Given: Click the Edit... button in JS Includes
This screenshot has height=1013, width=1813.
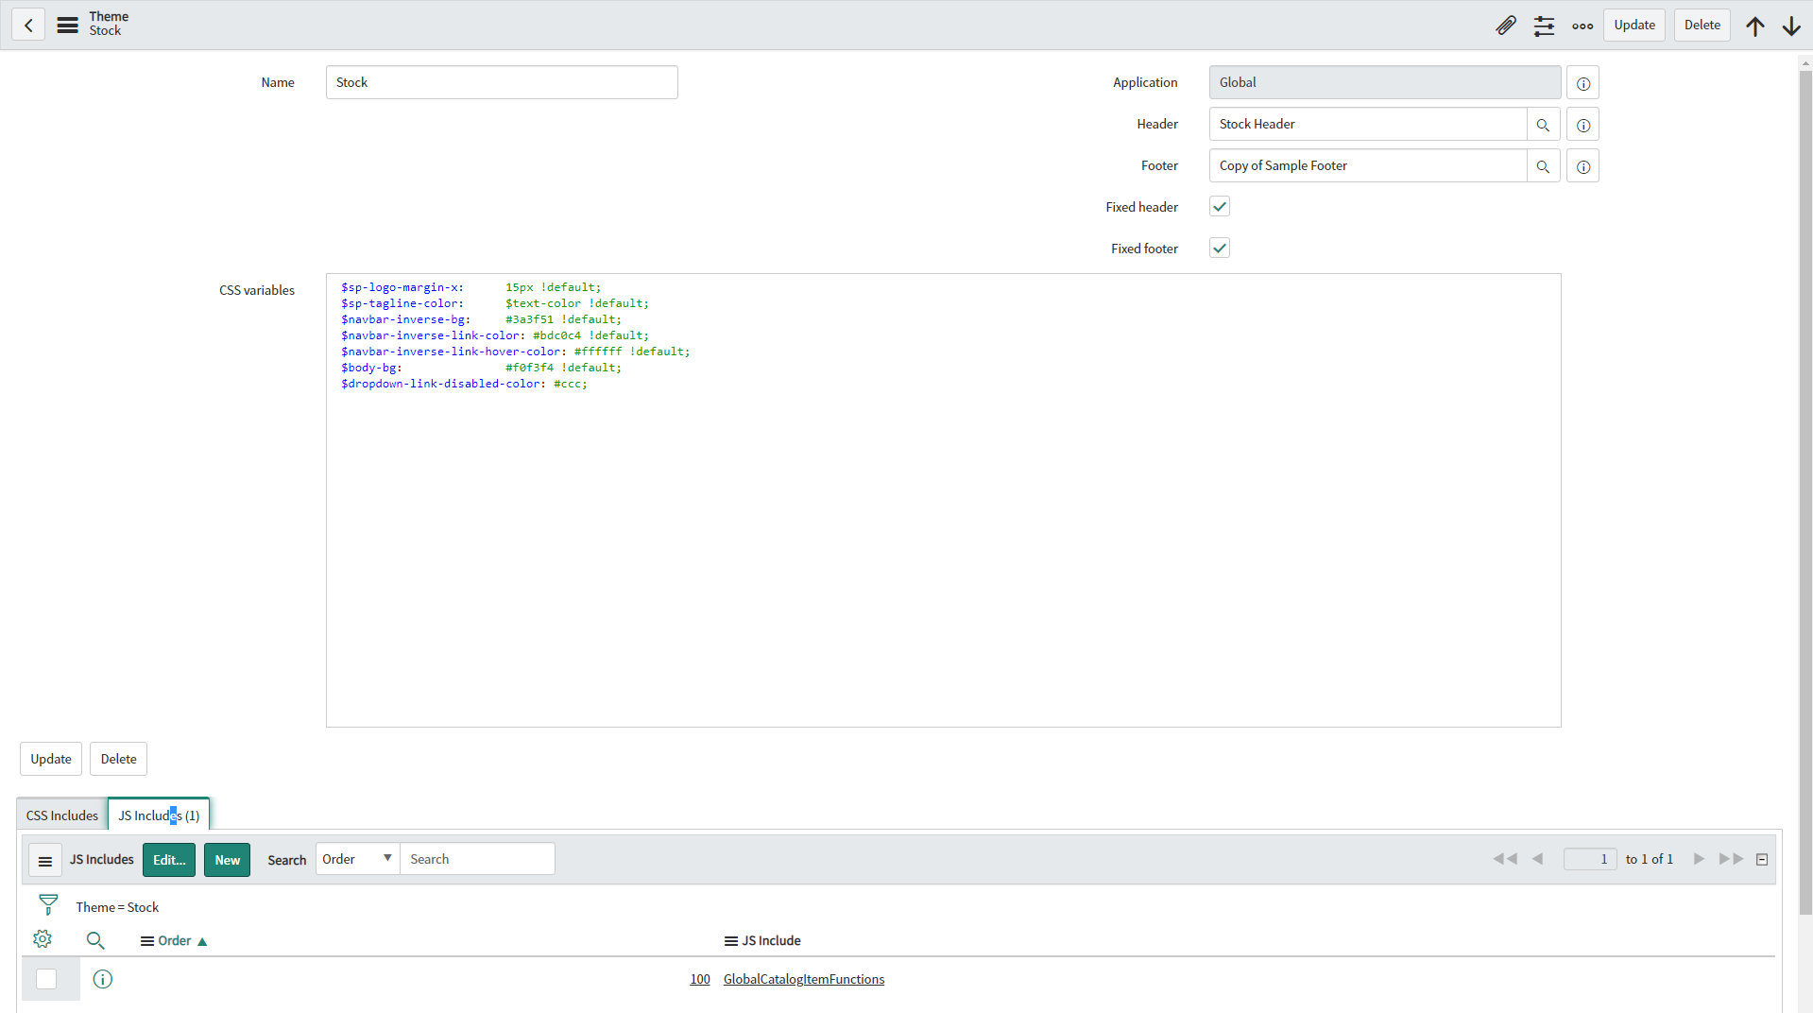Looking at the screenshot, I should pyautogui.click(x=169, y=860).
